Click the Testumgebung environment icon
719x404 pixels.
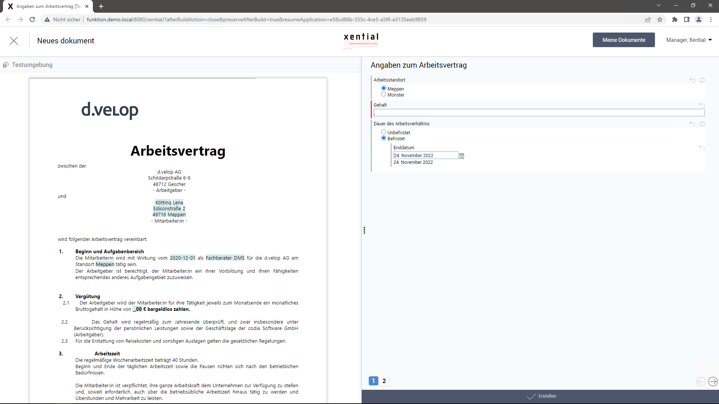pos(6,65)
